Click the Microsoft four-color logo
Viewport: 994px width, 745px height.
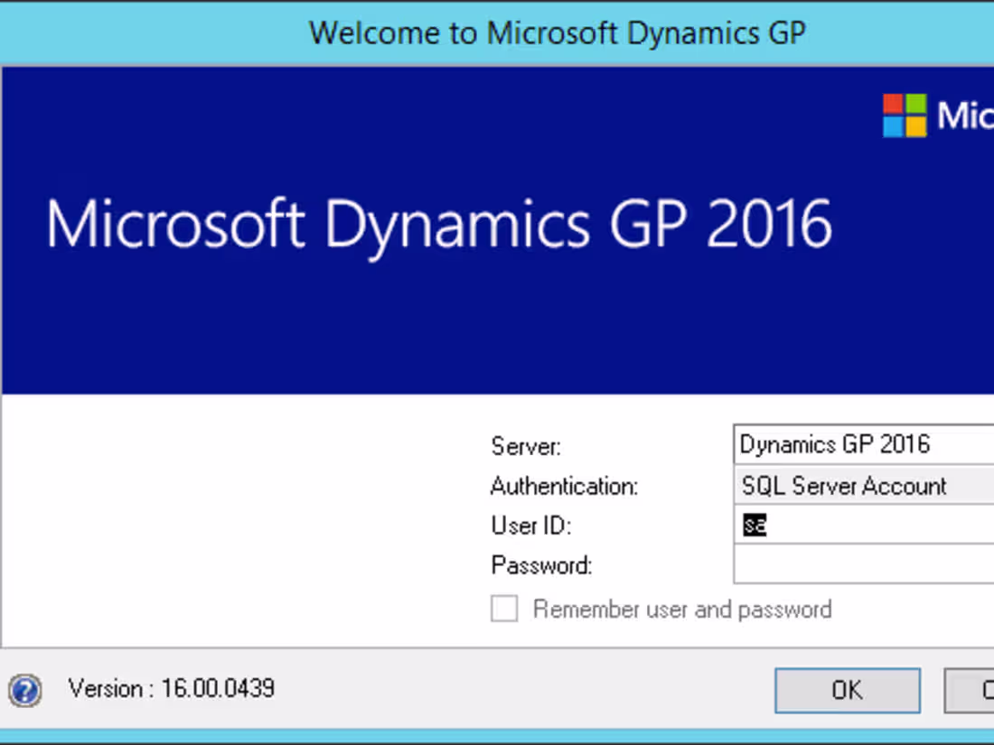905,116
